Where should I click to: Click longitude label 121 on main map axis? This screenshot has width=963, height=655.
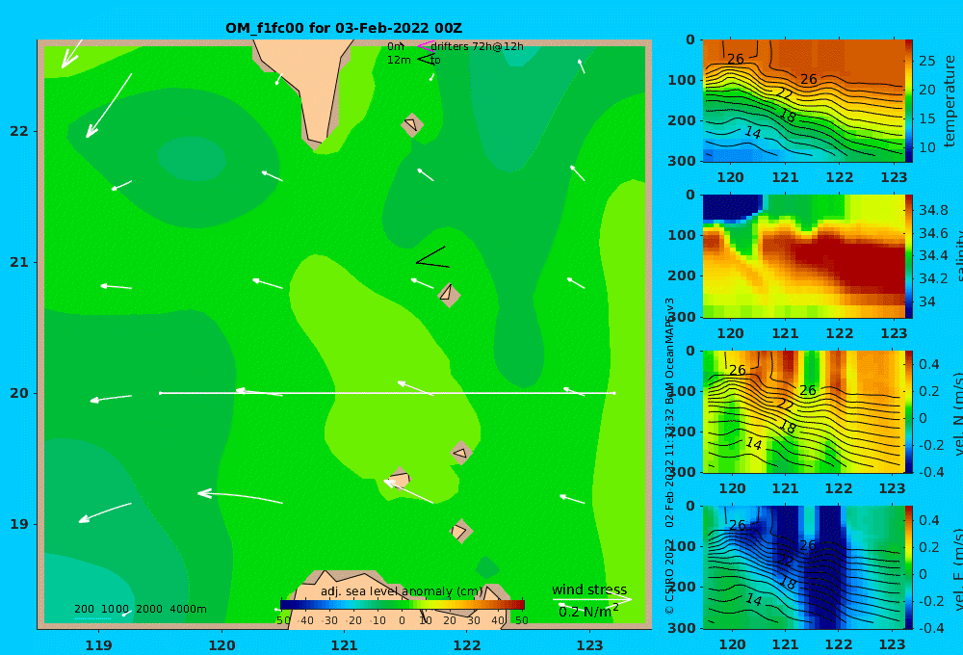344,645
